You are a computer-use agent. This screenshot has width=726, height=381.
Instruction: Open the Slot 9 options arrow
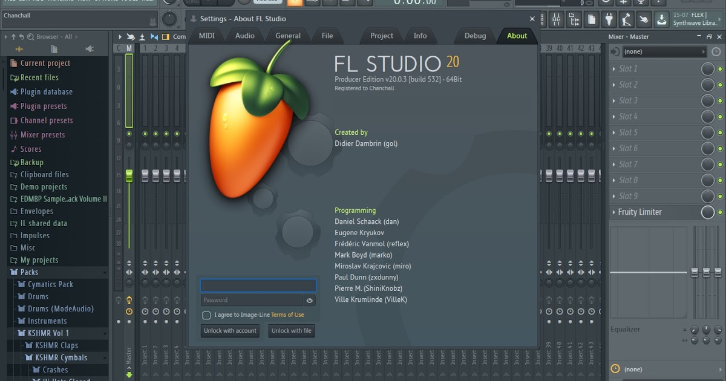point(614,196)
